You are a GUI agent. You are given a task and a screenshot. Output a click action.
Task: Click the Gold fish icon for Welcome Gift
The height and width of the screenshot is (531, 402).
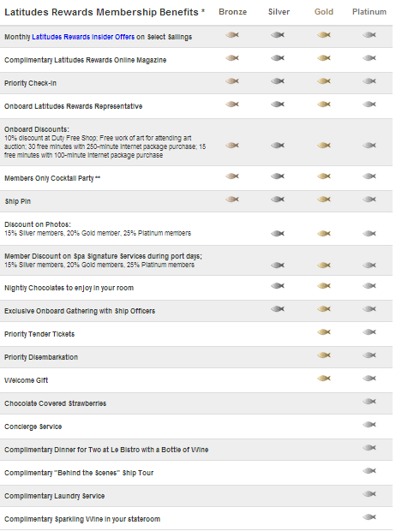324,379
